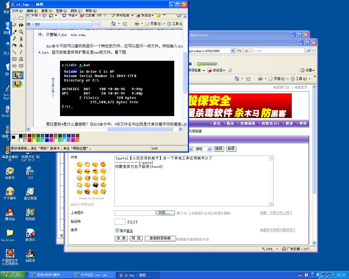Image resolution: width=349 pixels, height=279 pixels.
Task: Open the 图像(I) menu in Paint
Action: click(61, 11)
